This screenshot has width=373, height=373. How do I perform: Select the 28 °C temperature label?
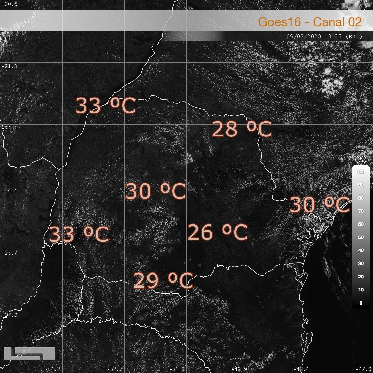(242, 129)
